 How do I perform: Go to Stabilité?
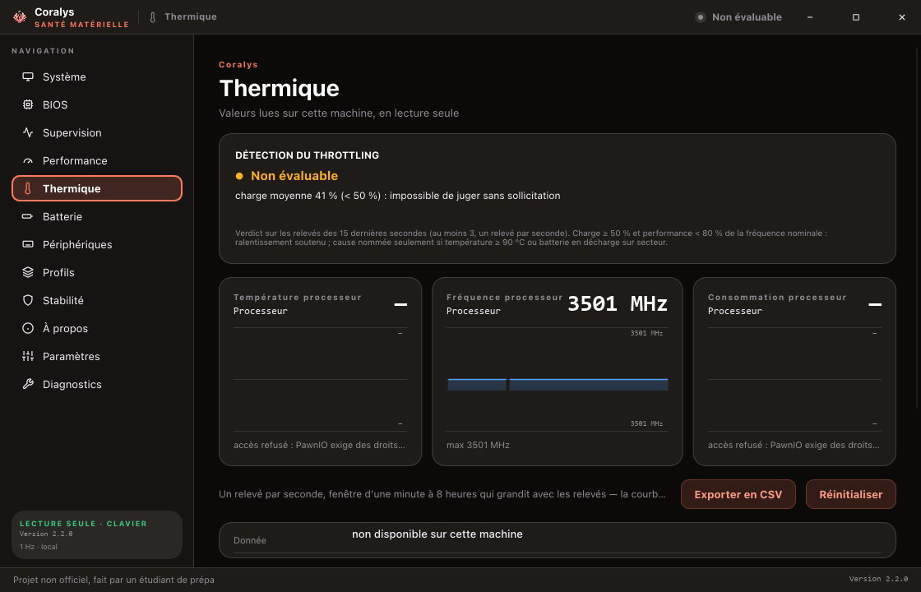click(97, 300)
